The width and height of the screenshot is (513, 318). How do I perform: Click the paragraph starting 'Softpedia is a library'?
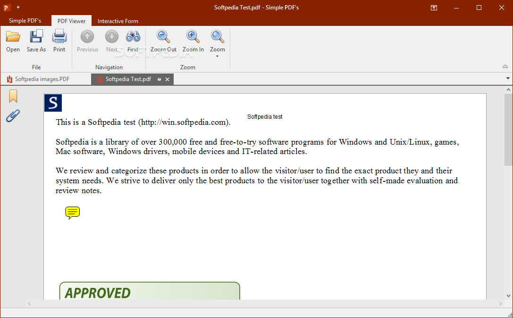[x=257, y=147]
